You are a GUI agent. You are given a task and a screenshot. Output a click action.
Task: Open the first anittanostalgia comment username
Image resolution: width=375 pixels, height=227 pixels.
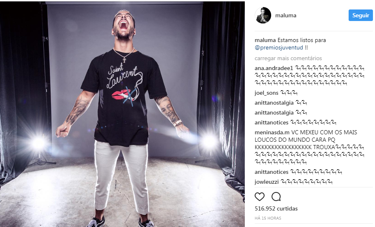click(x=274, y=103)
